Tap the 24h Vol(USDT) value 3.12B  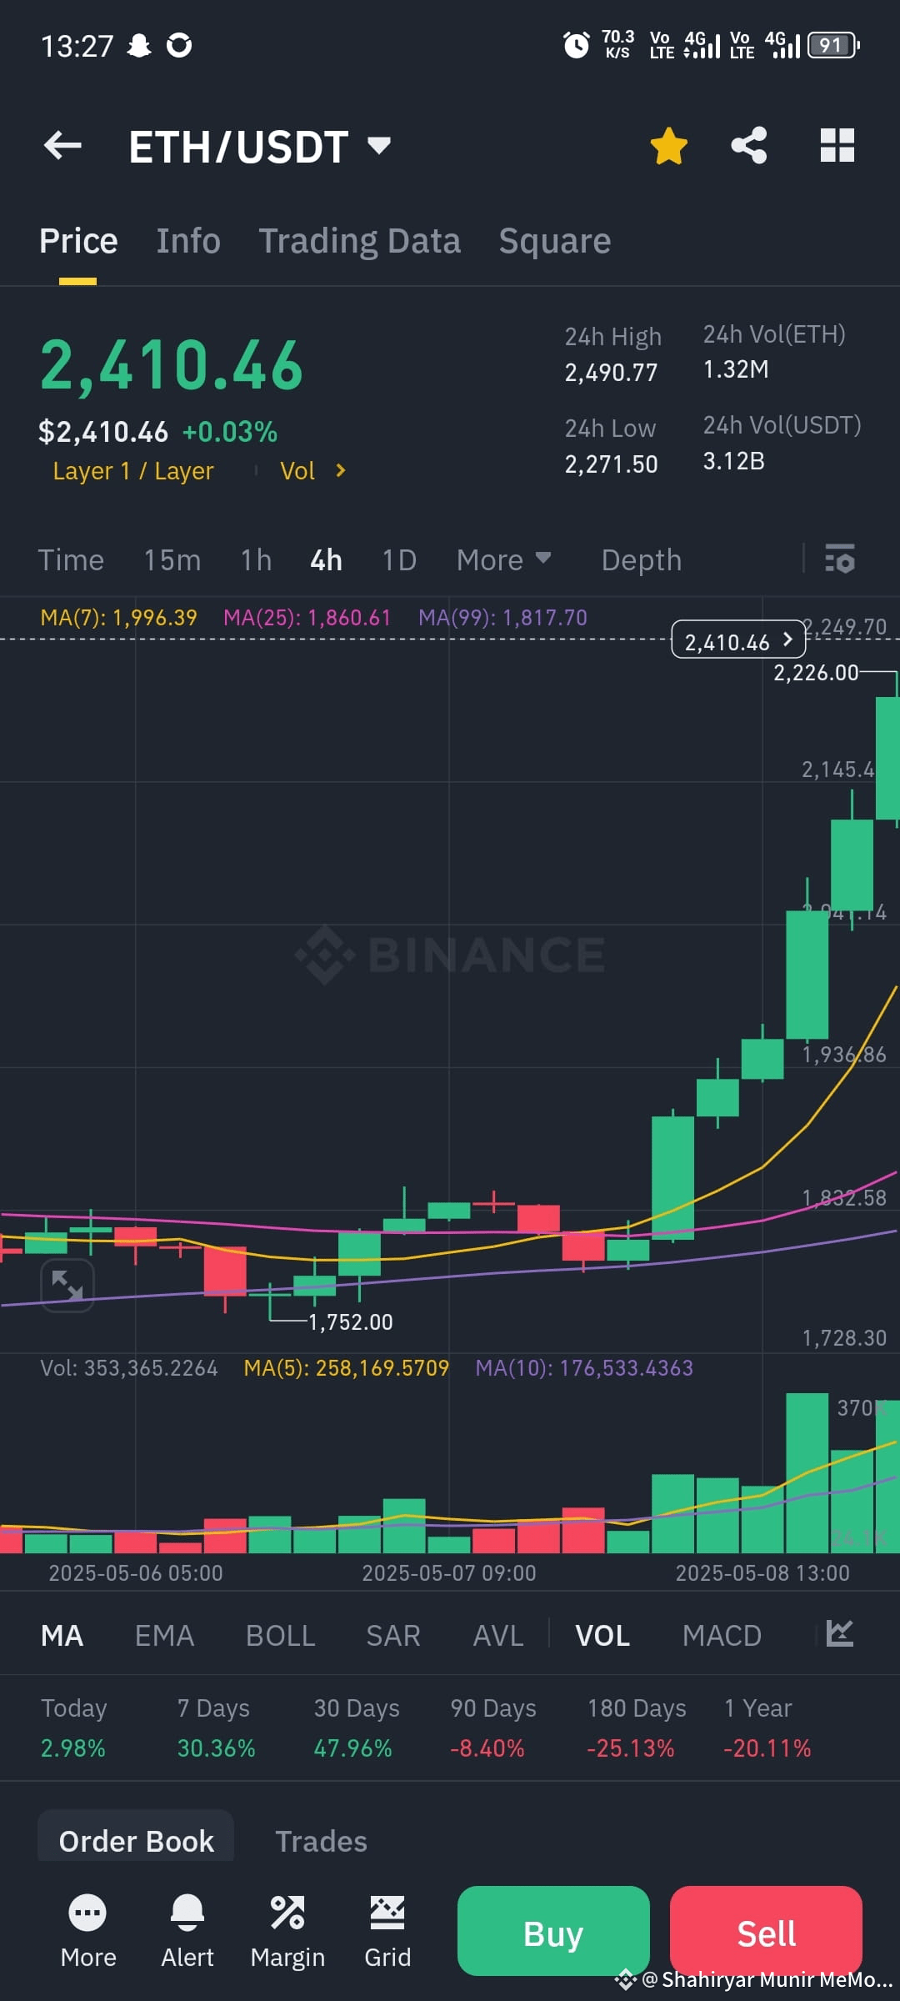coord(733,461)
